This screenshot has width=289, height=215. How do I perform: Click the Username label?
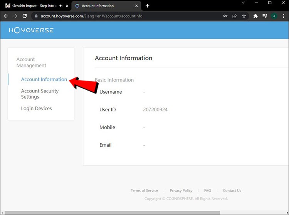(x=111, y=92)
